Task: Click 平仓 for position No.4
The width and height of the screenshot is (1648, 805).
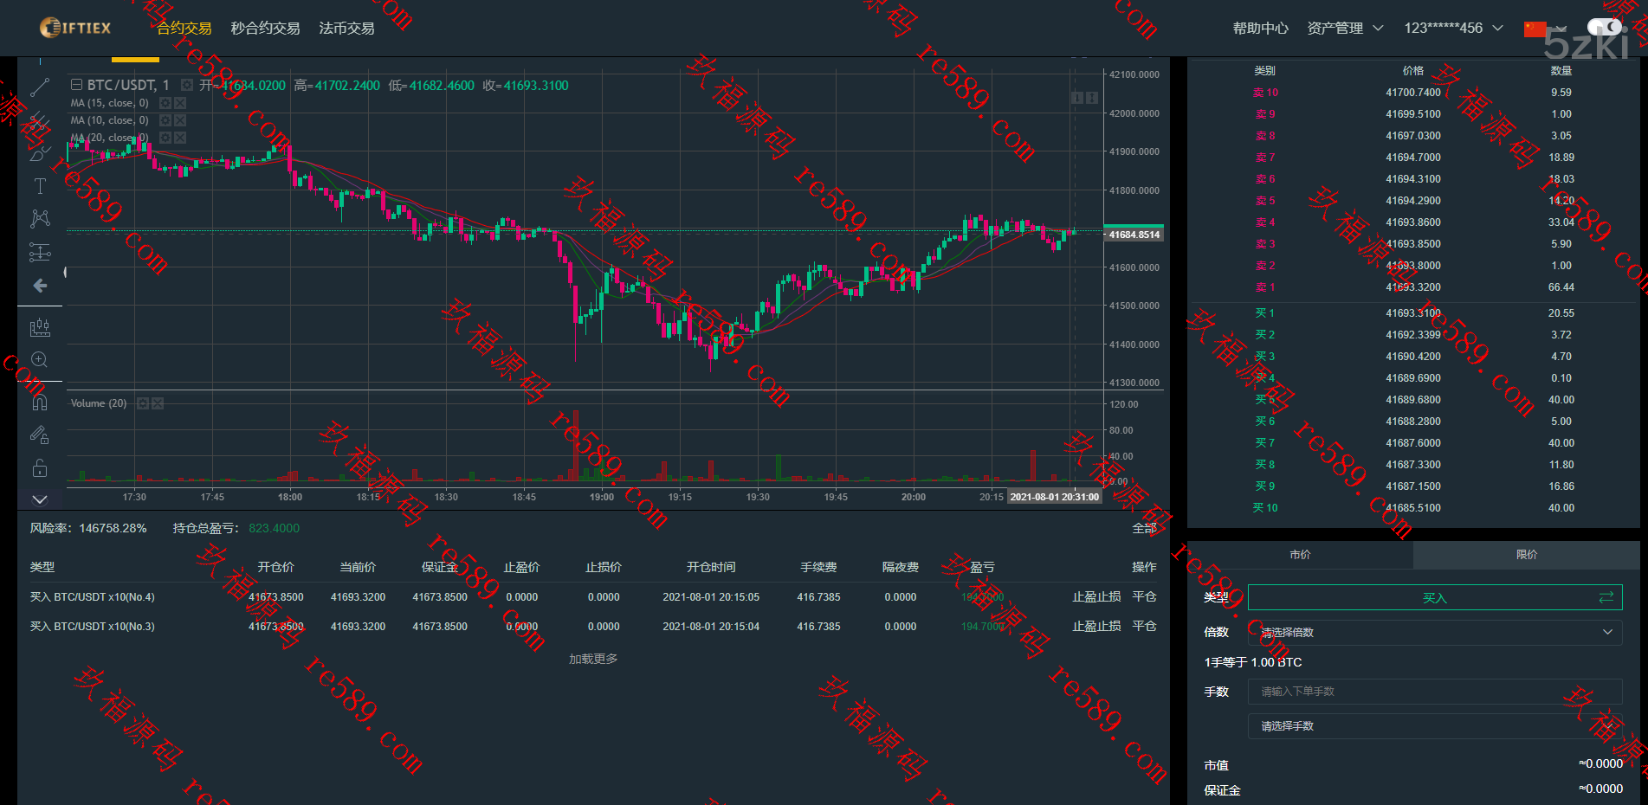Action: click(1144, 597)
